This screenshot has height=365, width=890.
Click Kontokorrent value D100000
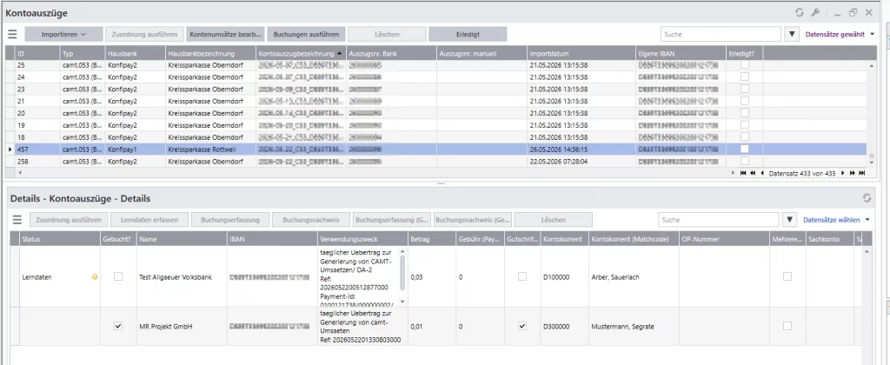point(556,277)
